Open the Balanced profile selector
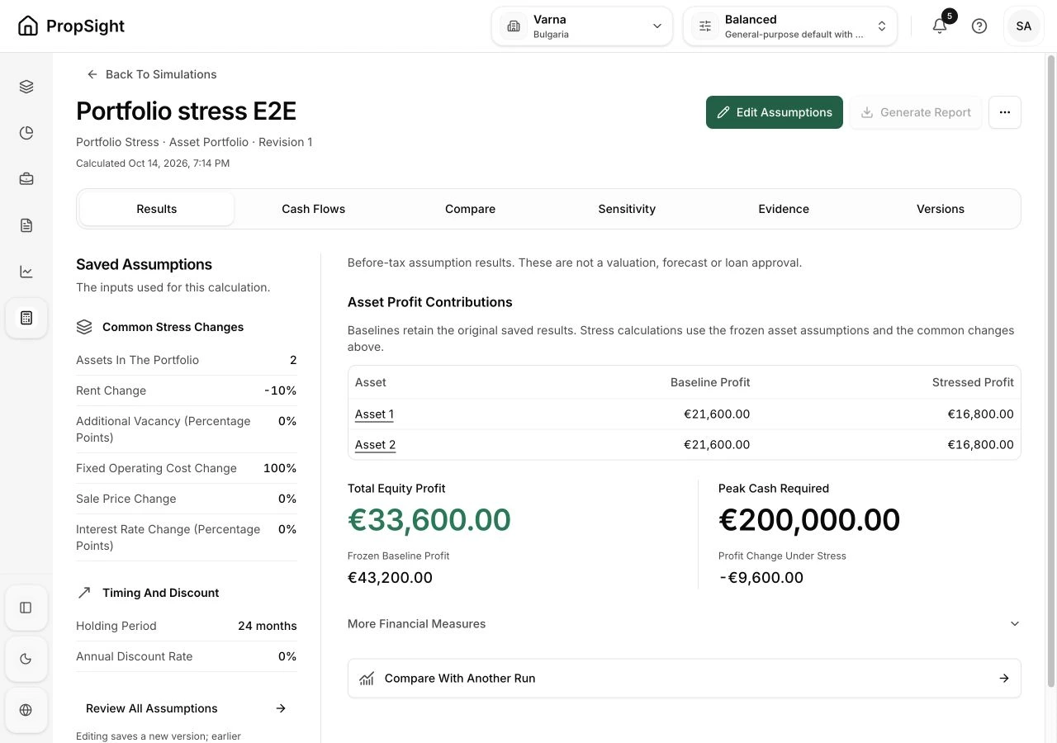 coord(790,26)
